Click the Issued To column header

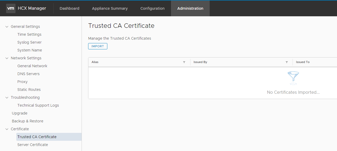(x=303, y=62)
